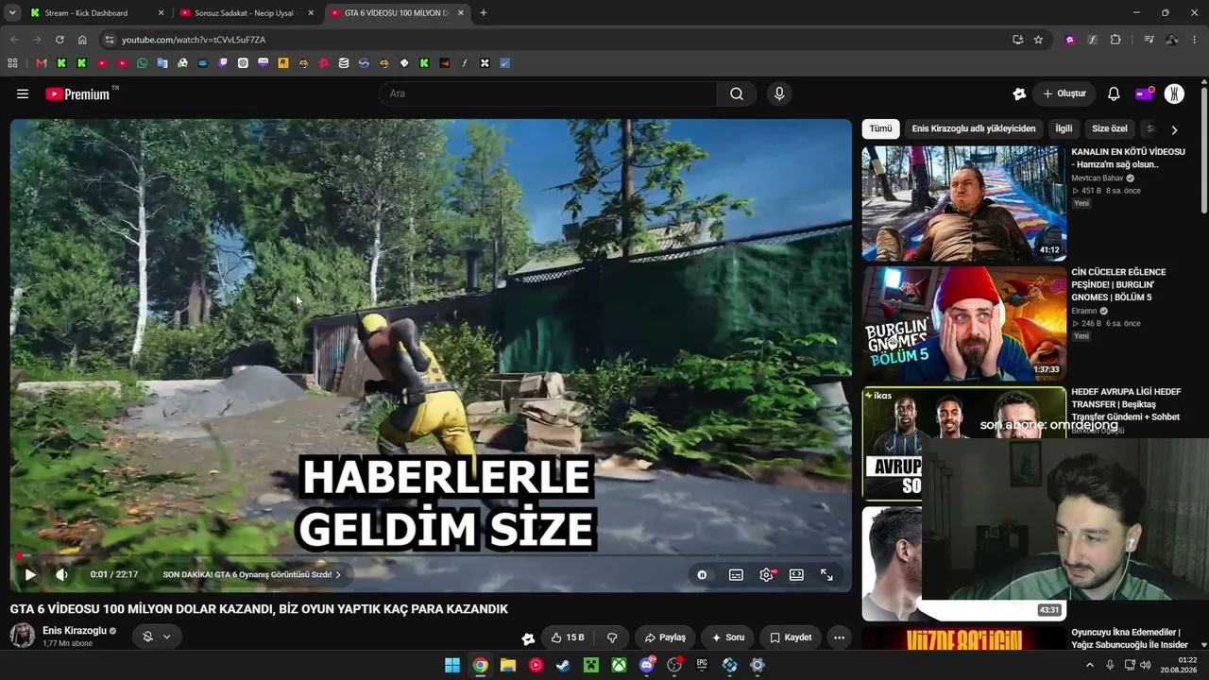Image resolution: width=1209 pixels, height=680 pixels.
Task: Open Burglin' Gnomes Bölüm 5 thumbnail
Action: click(x=963, y=323)
